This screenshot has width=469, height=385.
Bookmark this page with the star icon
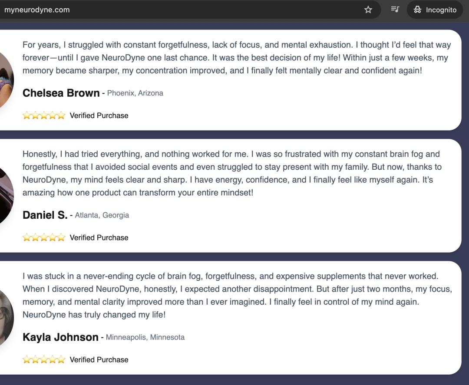pos(368,10)
